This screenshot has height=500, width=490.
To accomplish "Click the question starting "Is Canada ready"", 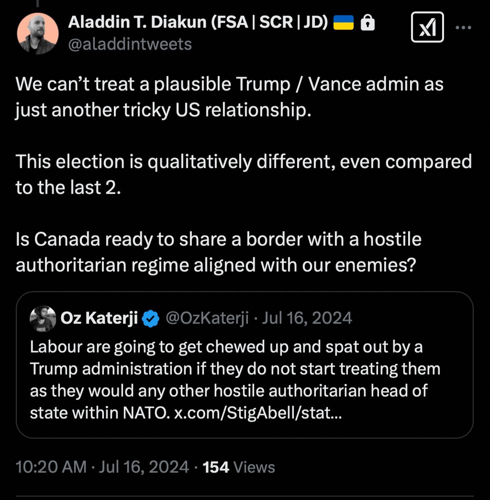I will [x=219, y=251].
